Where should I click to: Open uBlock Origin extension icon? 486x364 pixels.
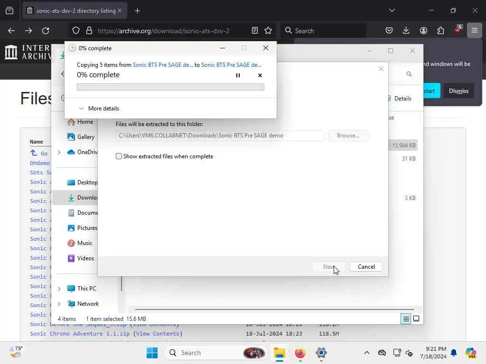click(x=458, y=30)
